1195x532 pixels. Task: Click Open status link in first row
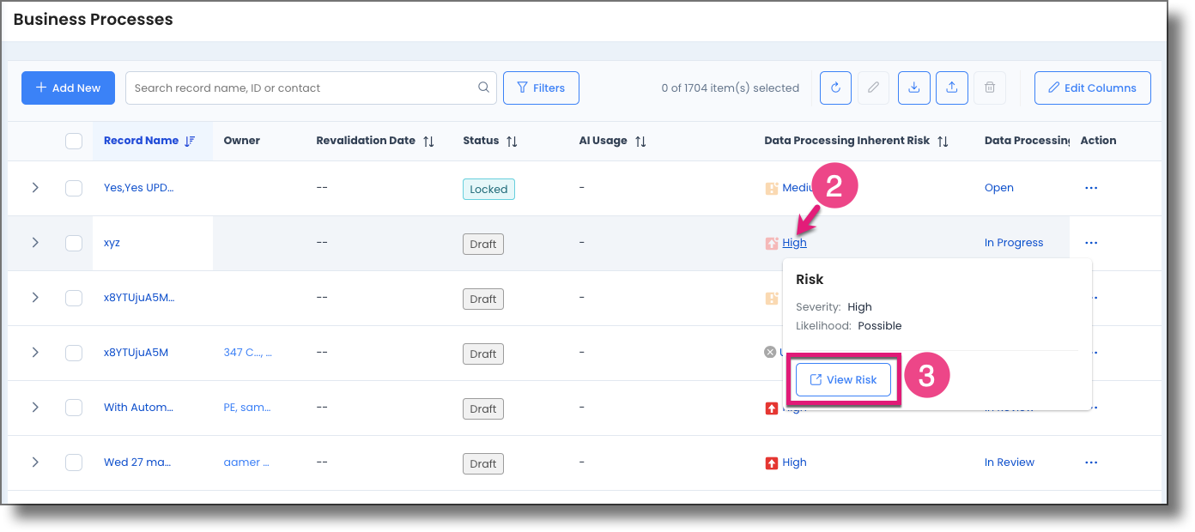pos(998,188)
